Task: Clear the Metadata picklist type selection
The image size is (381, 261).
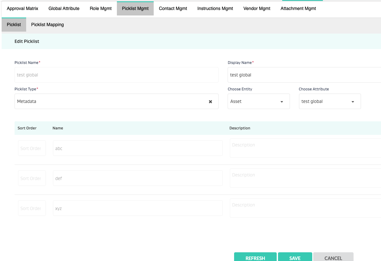Action: point(210,102)
